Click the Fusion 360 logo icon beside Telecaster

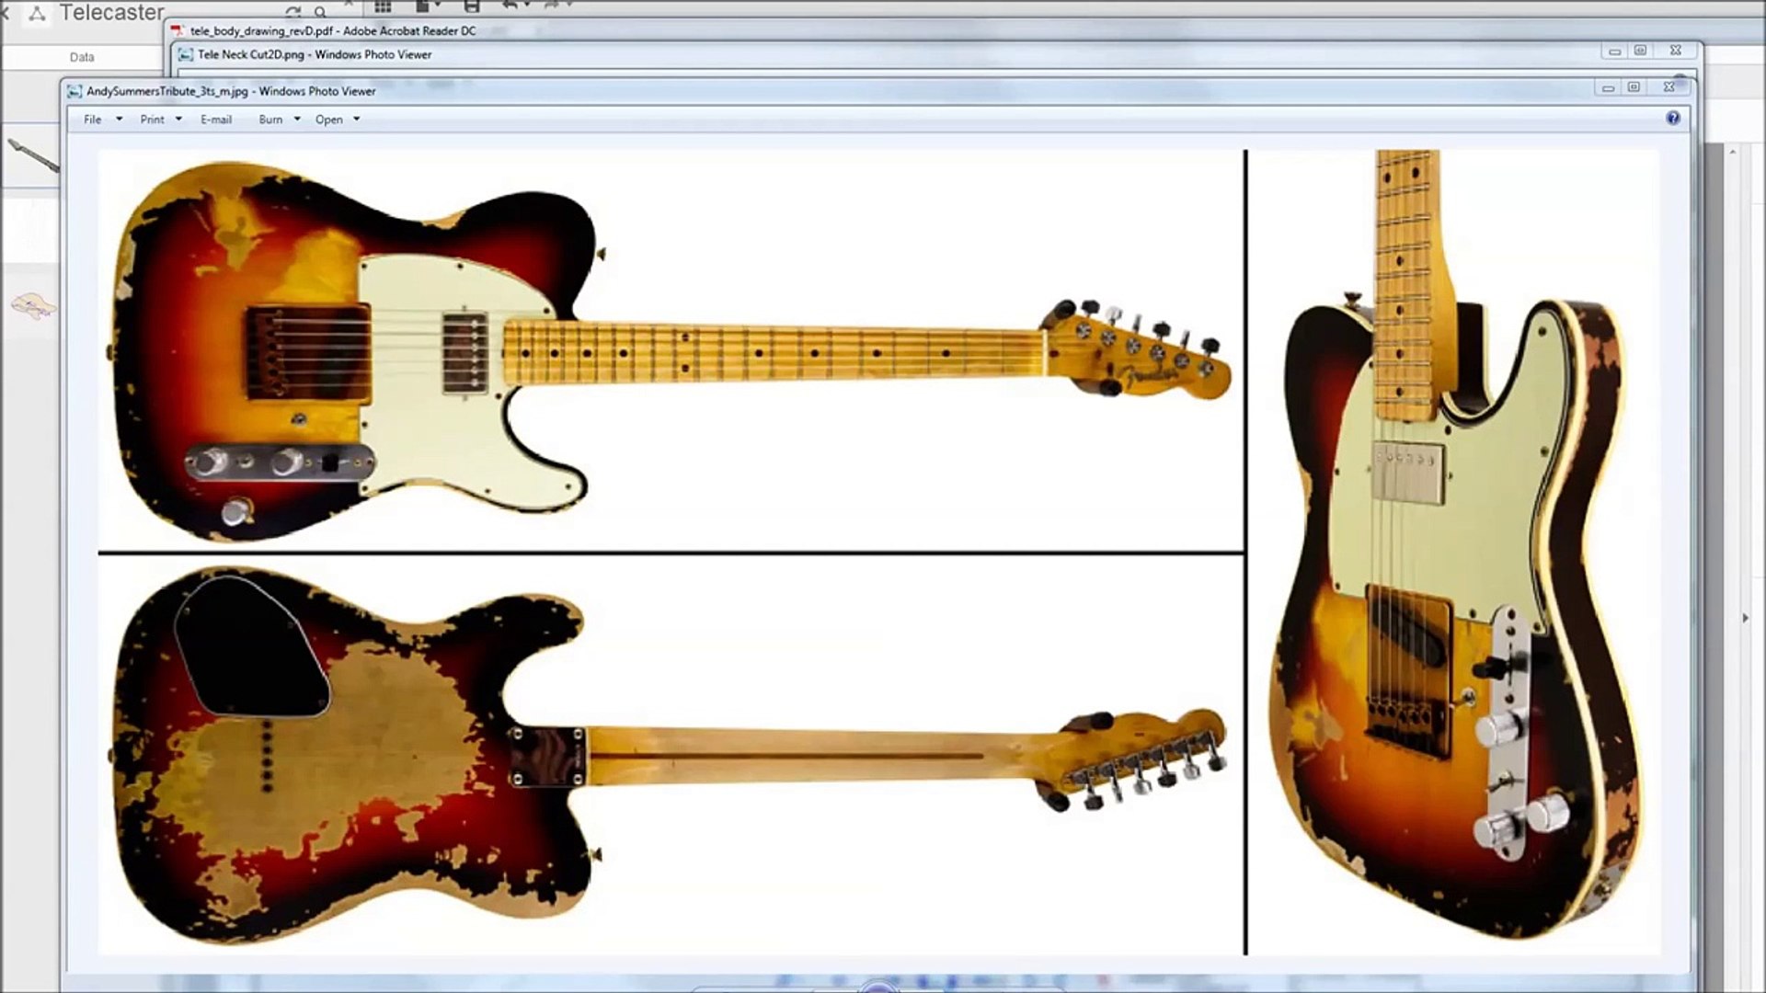pos(38,14)
